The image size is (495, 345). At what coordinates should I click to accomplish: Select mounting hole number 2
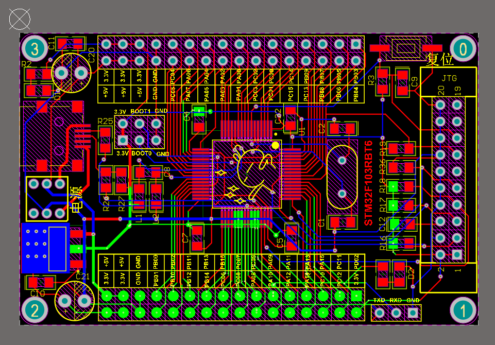coord(35,310)
